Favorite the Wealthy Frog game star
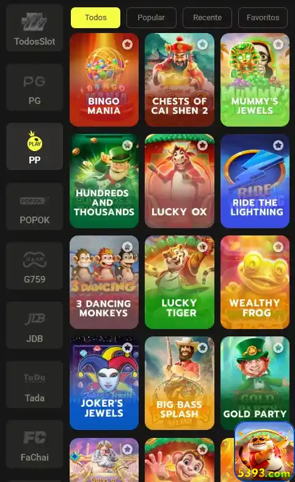The width and height of the screenshot is (295, 482). tap(278, 247)
